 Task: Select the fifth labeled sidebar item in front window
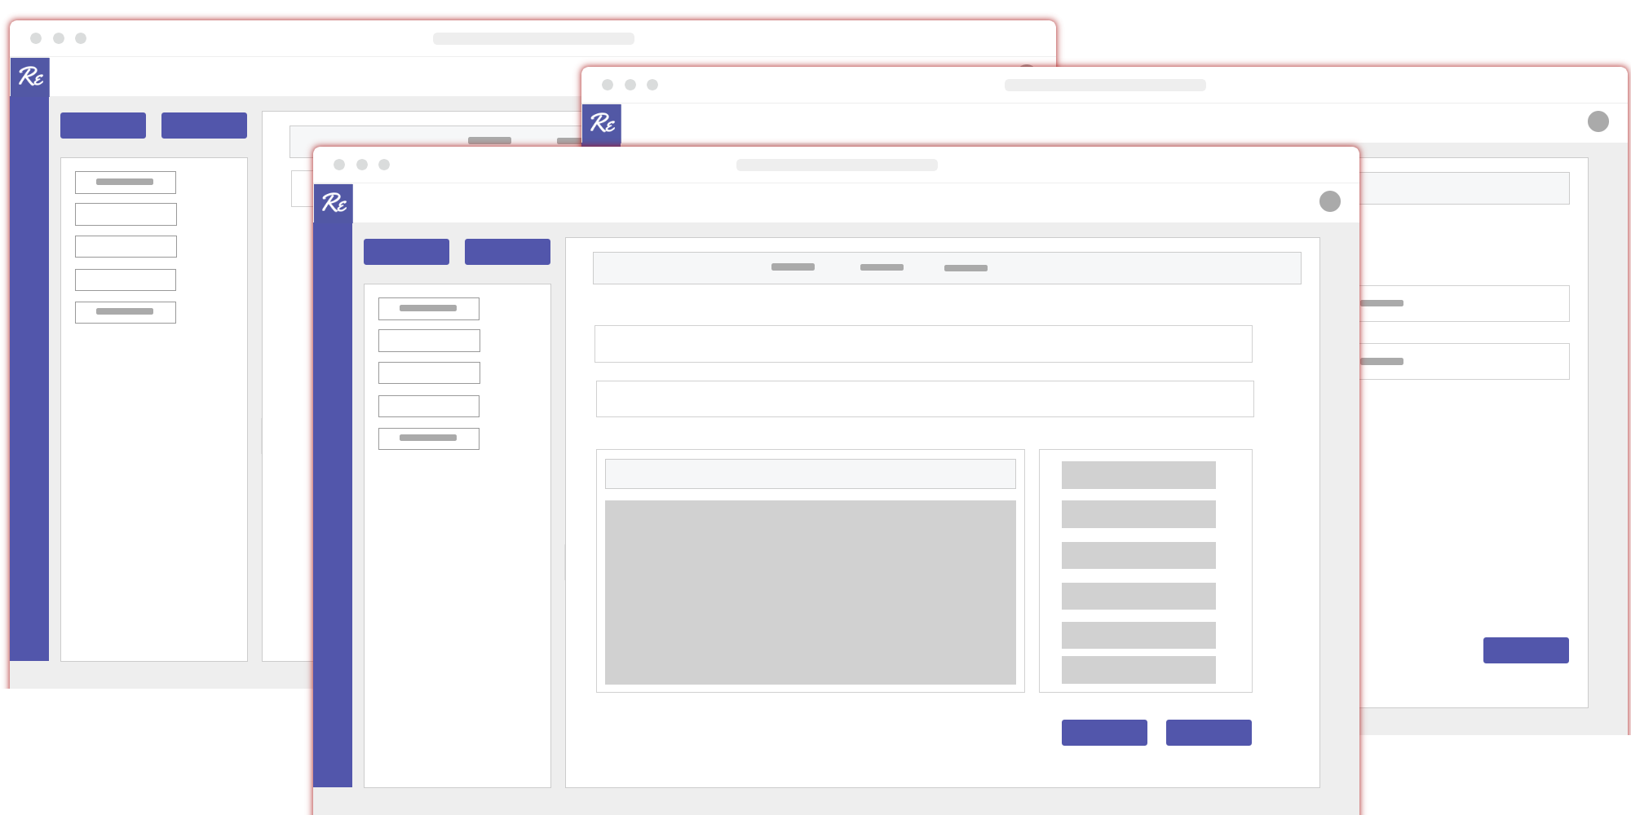coord(429,438)
